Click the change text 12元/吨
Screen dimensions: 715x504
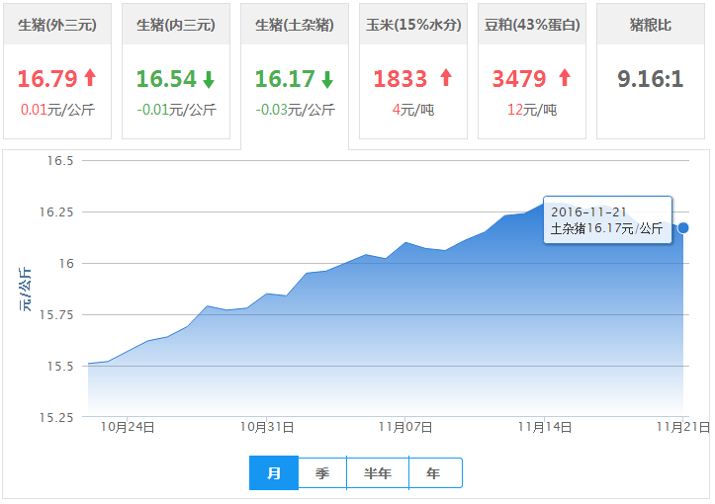pos(532,110)
